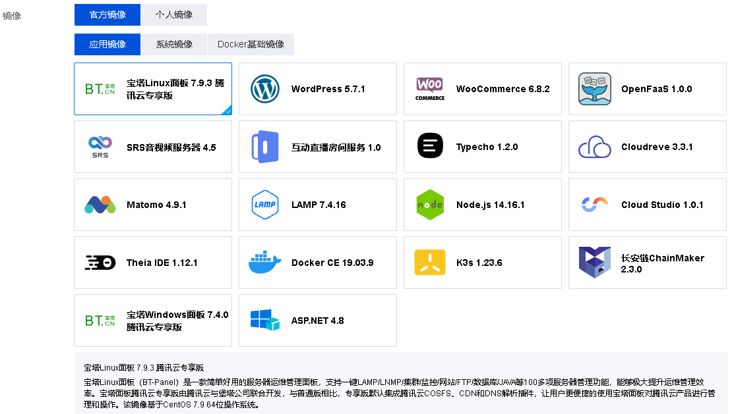This screenshot has width=734, height=414.
Task: Select the 系统镜像 tab
Action: click(x=174, y=44)
